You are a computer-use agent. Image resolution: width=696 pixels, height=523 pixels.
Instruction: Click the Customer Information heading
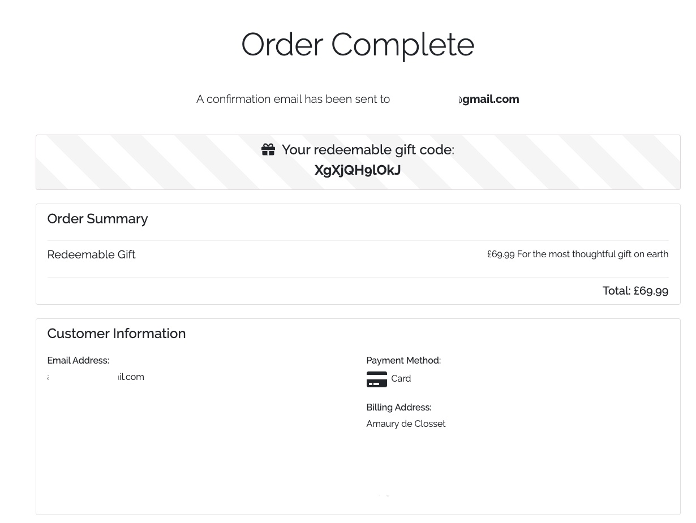point(116,334)
